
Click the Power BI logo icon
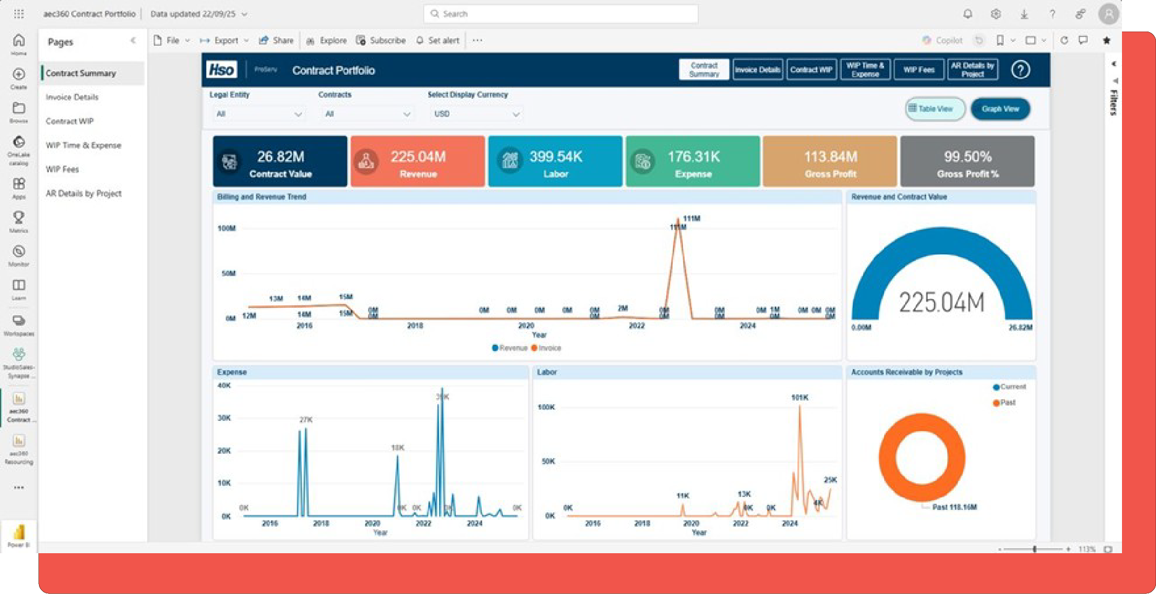click(x=19, y=535)
